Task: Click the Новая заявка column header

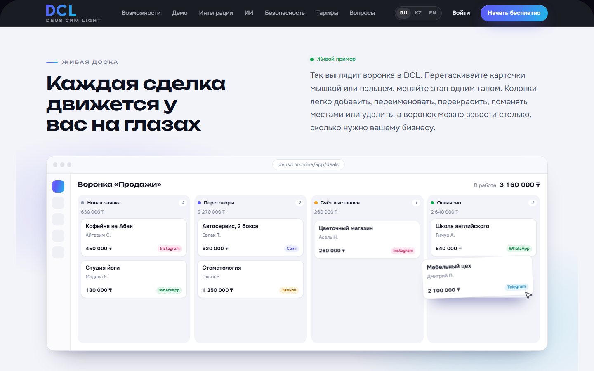Action: coord(104,203)
